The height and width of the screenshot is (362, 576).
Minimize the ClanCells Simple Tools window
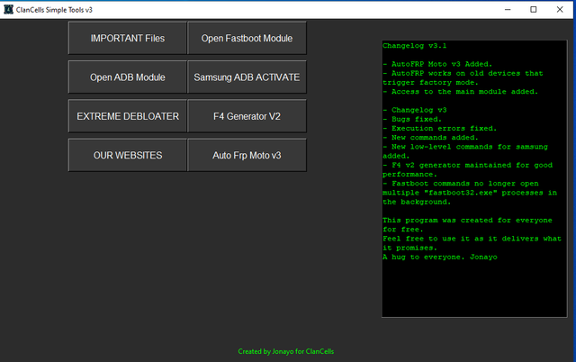(508, 10)
